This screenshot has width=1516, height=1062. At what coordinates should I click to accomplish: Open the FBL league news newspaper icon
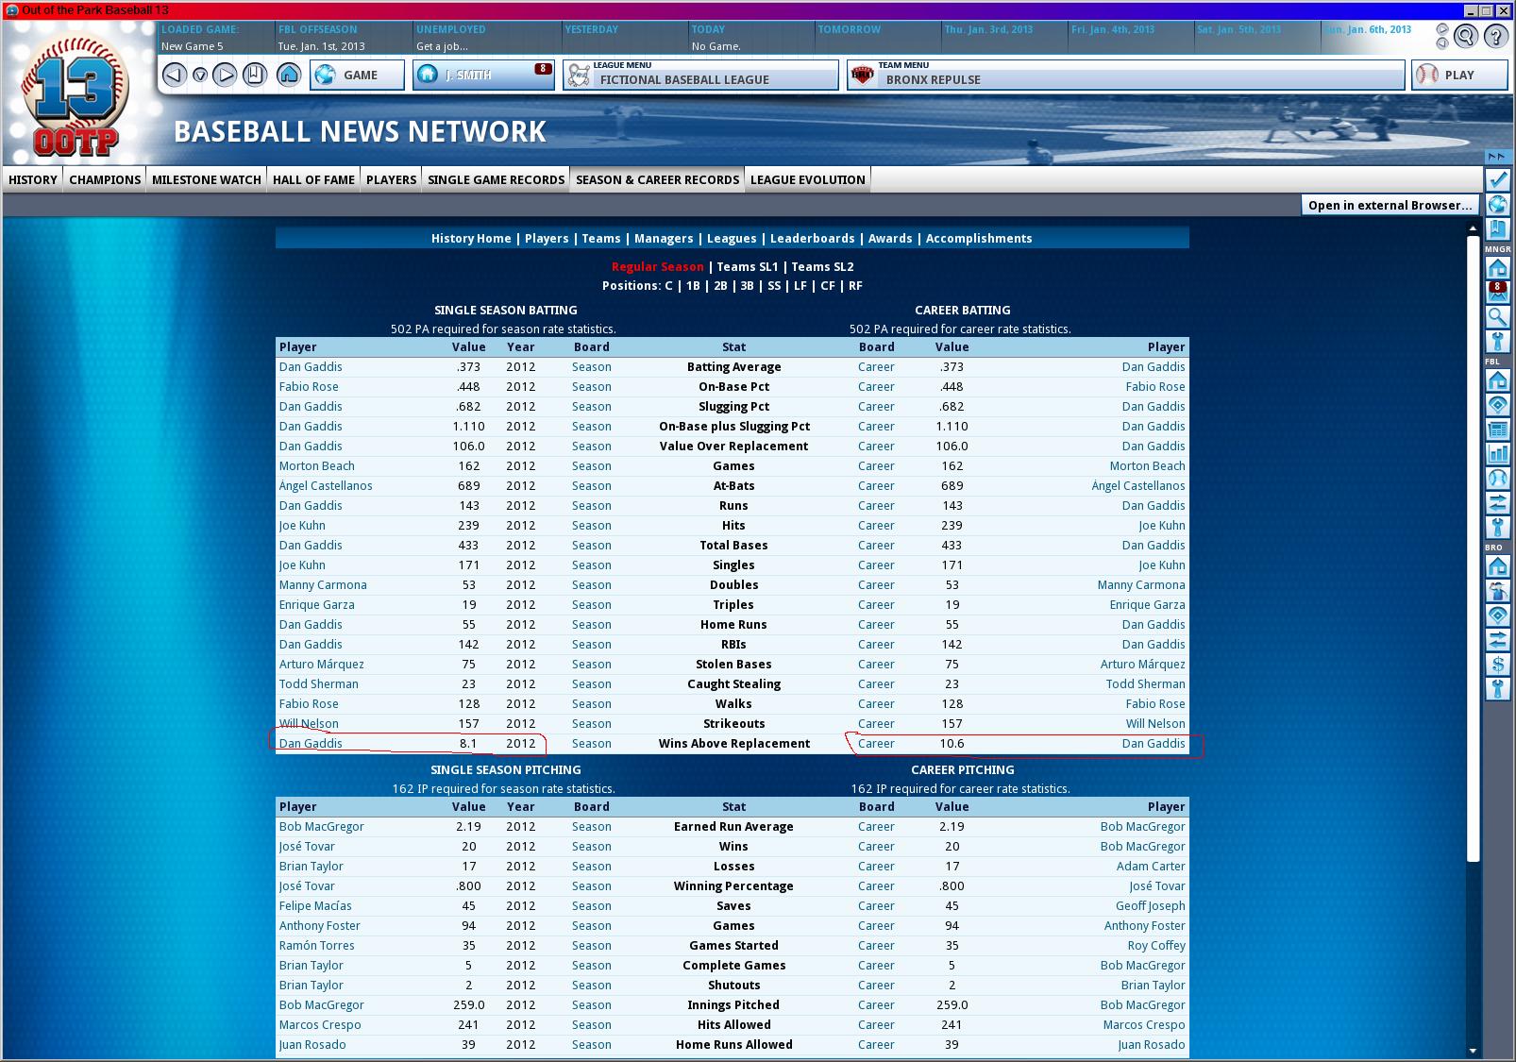pos(1497,430)
